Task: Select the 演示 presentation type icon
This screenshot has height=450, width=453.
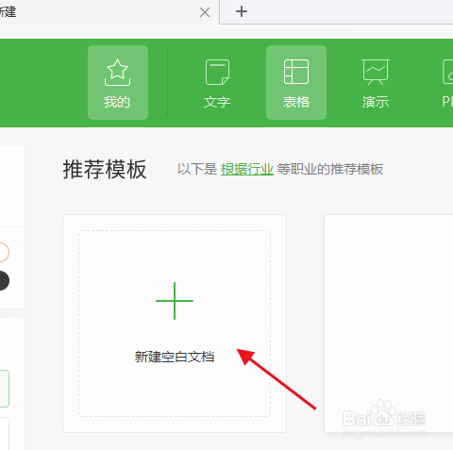Action: [376, 82]
